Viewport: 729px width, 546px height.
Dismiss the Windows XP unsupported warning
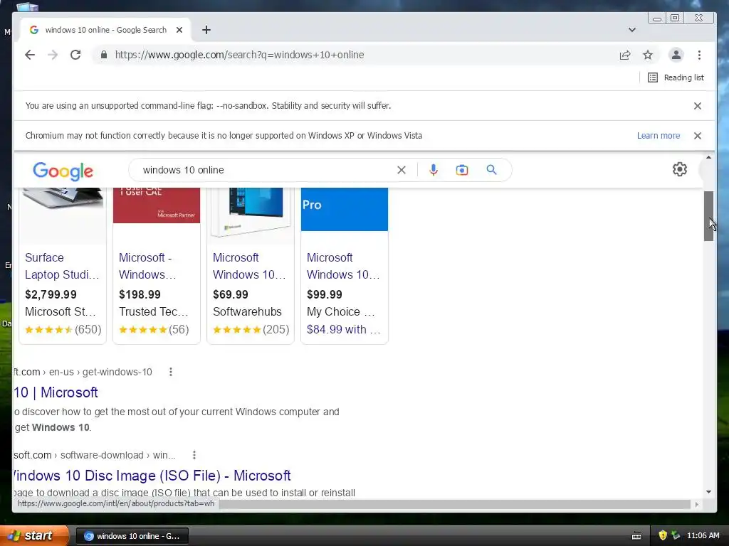click(698, 136)
